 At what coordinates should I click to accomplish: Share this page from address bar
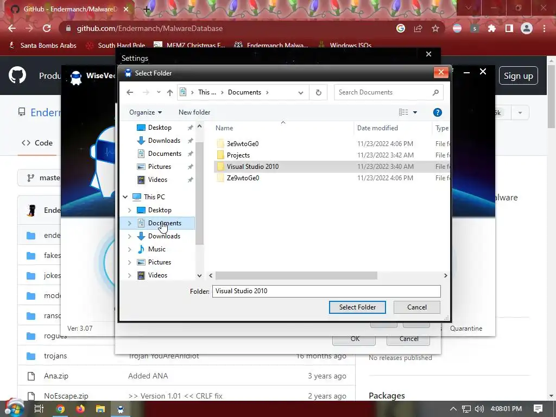pyautogui.click(x=418, y=28)
